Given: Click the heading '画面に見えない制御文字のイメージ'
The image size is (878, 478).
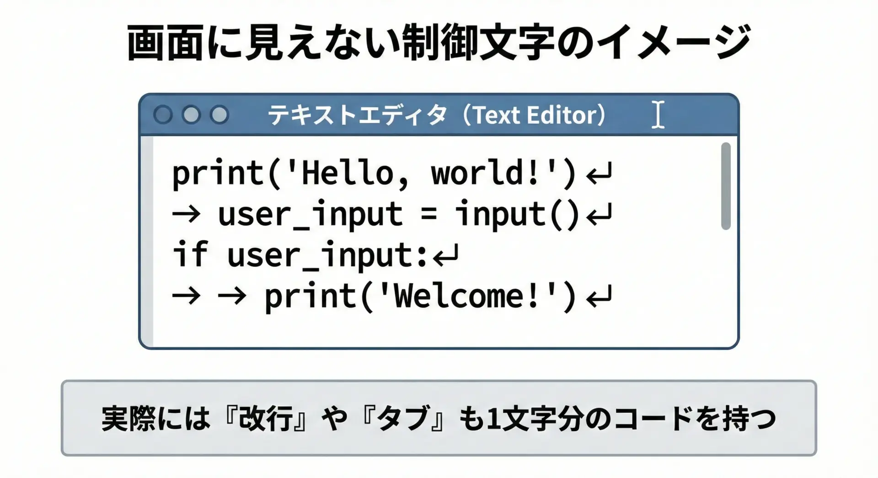Looking at the screenshot, I should [438, 42].
